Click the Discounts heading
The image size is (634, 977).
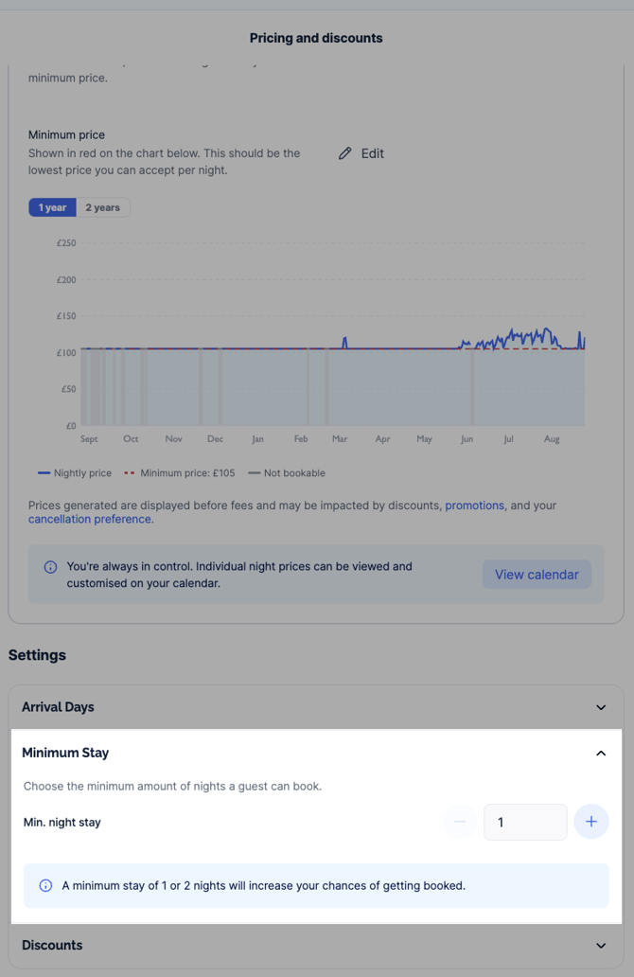click(x=52, y=945)
